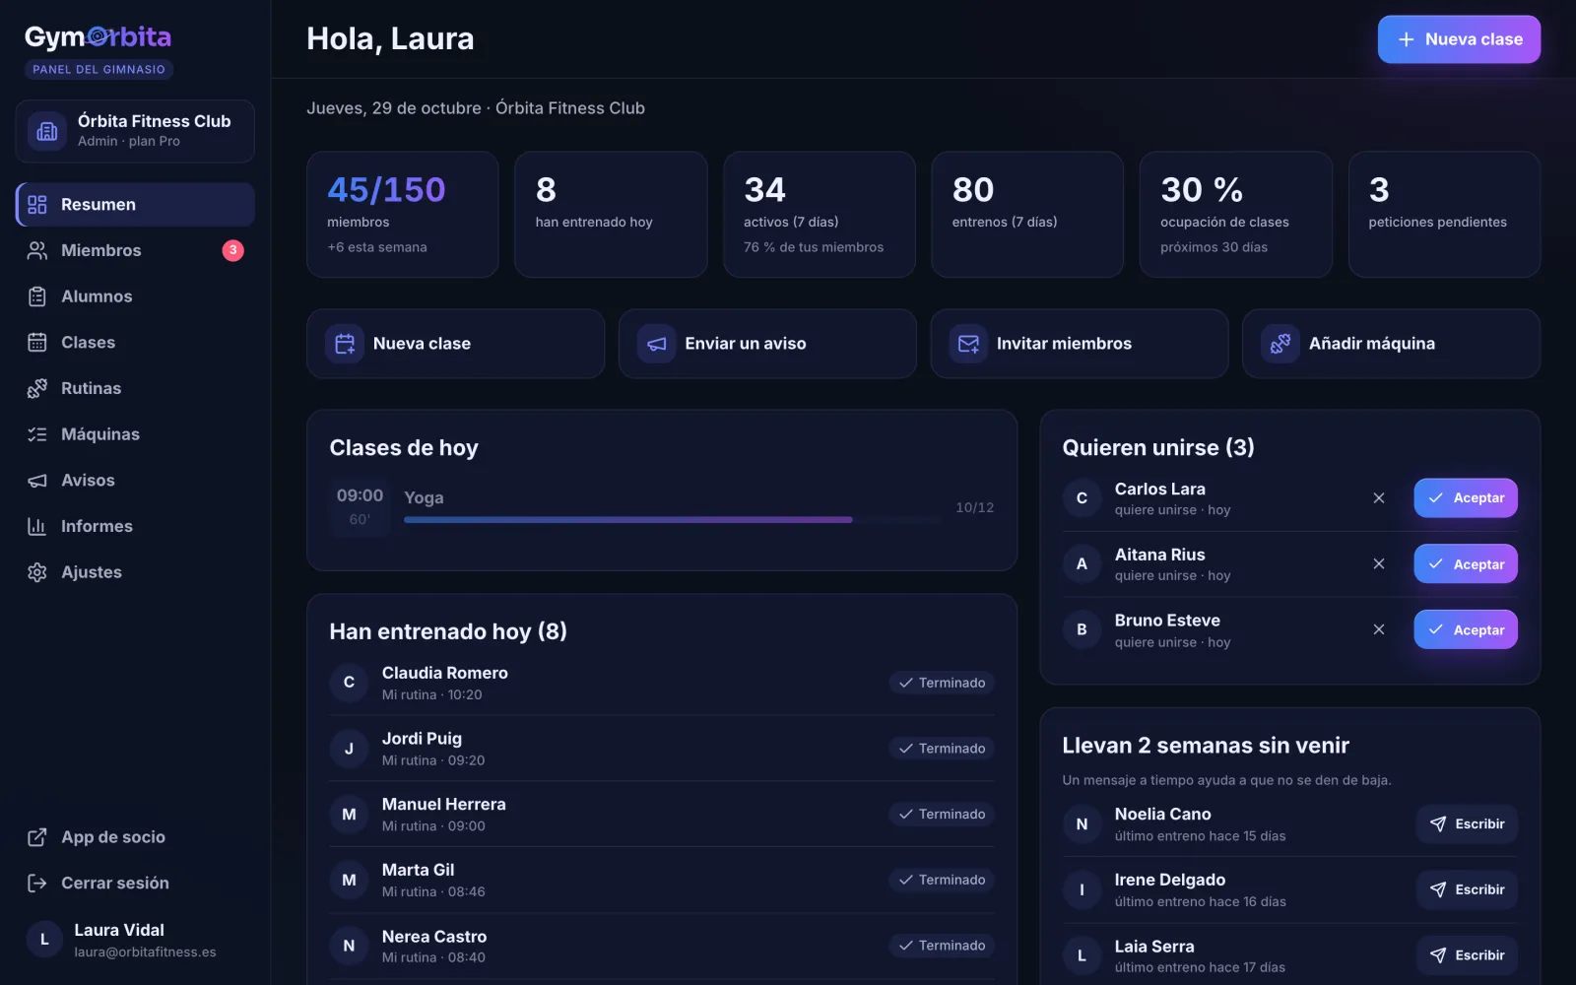Click Escribir next to Laia Serra
This screenshot has height=985, width=1576.
pos(1467,955)
